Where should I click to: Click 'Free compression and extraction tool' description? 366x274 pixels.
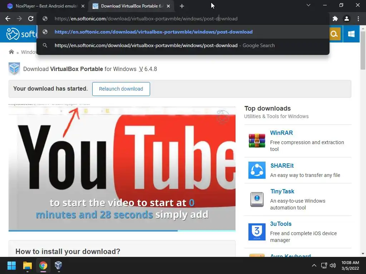(x=307, y=146)
